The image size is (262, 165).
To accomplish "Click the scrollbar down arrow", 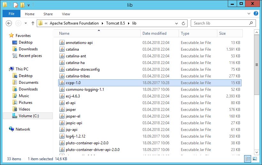I will pos(257,152).
